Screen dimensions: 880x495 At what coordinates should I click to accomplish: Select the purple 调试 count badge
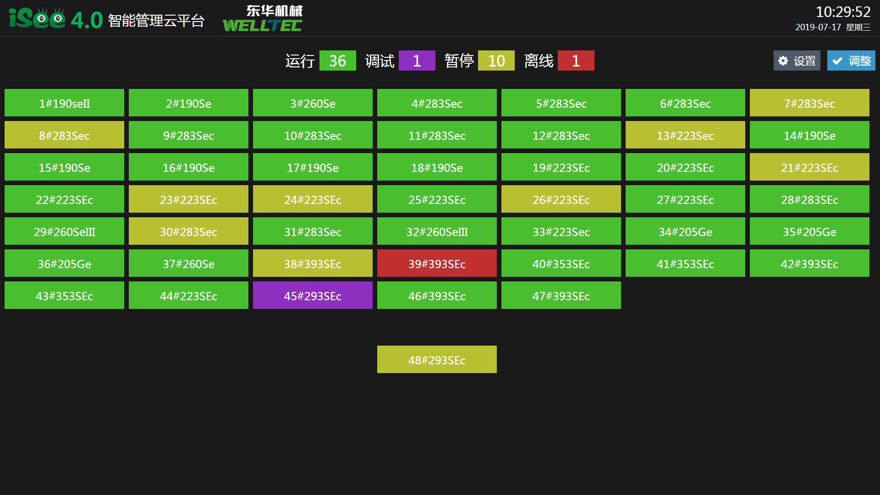(417, 61)
